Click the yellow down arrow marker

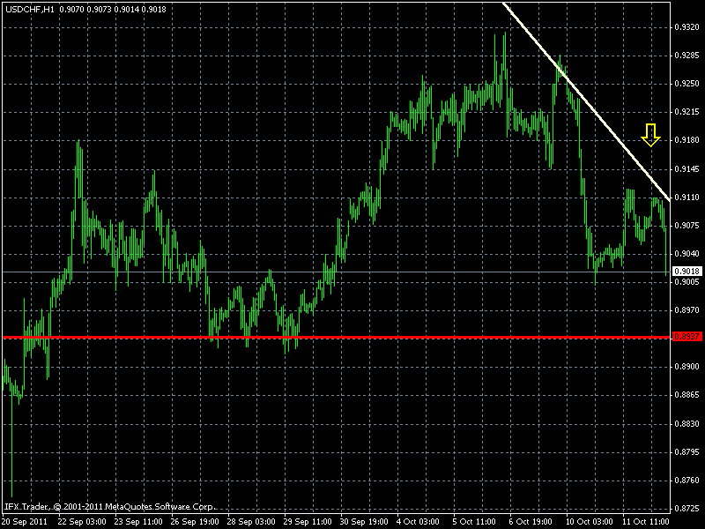pos(650,135)
